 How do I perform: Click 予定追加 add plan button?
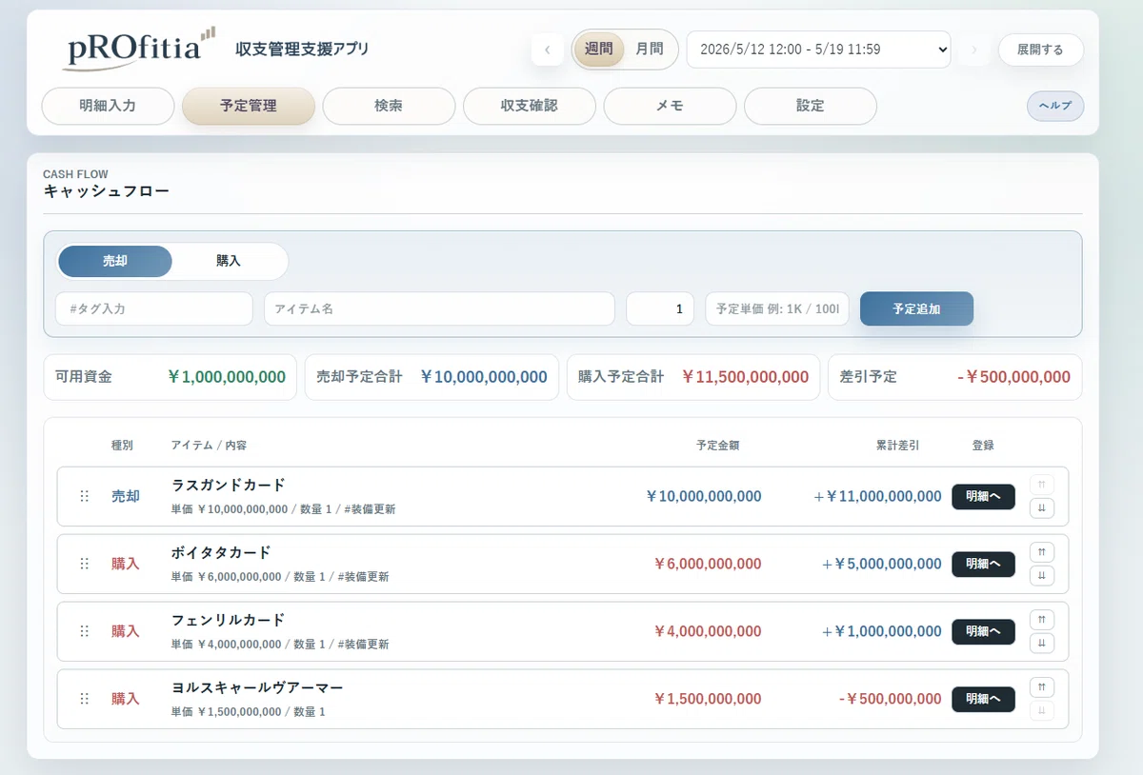916,309
